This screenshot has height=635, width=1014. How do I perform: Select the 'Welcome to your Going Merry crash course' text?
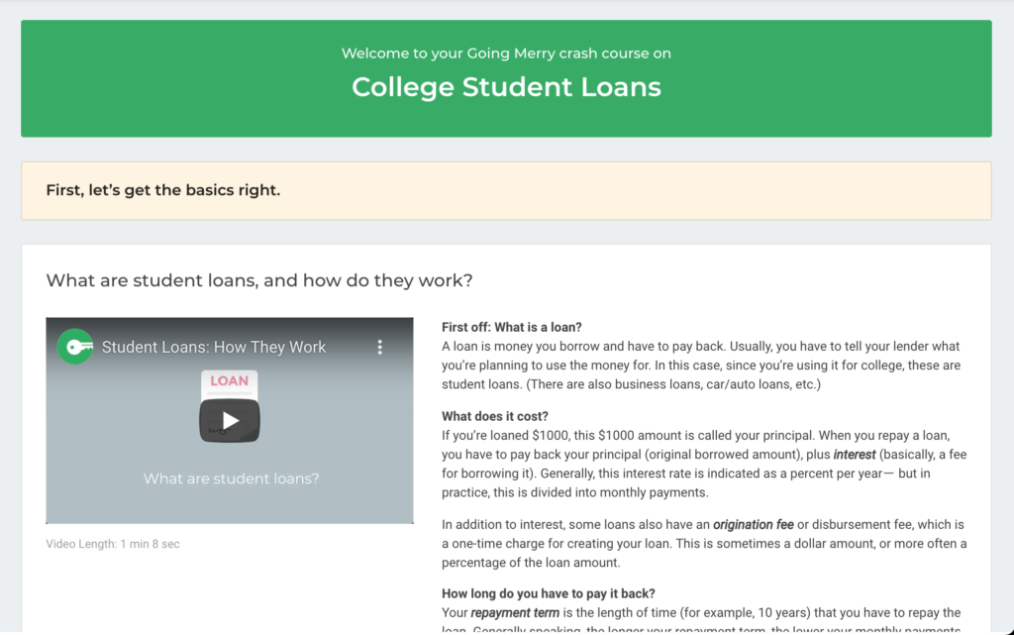[x=506, y=53]
